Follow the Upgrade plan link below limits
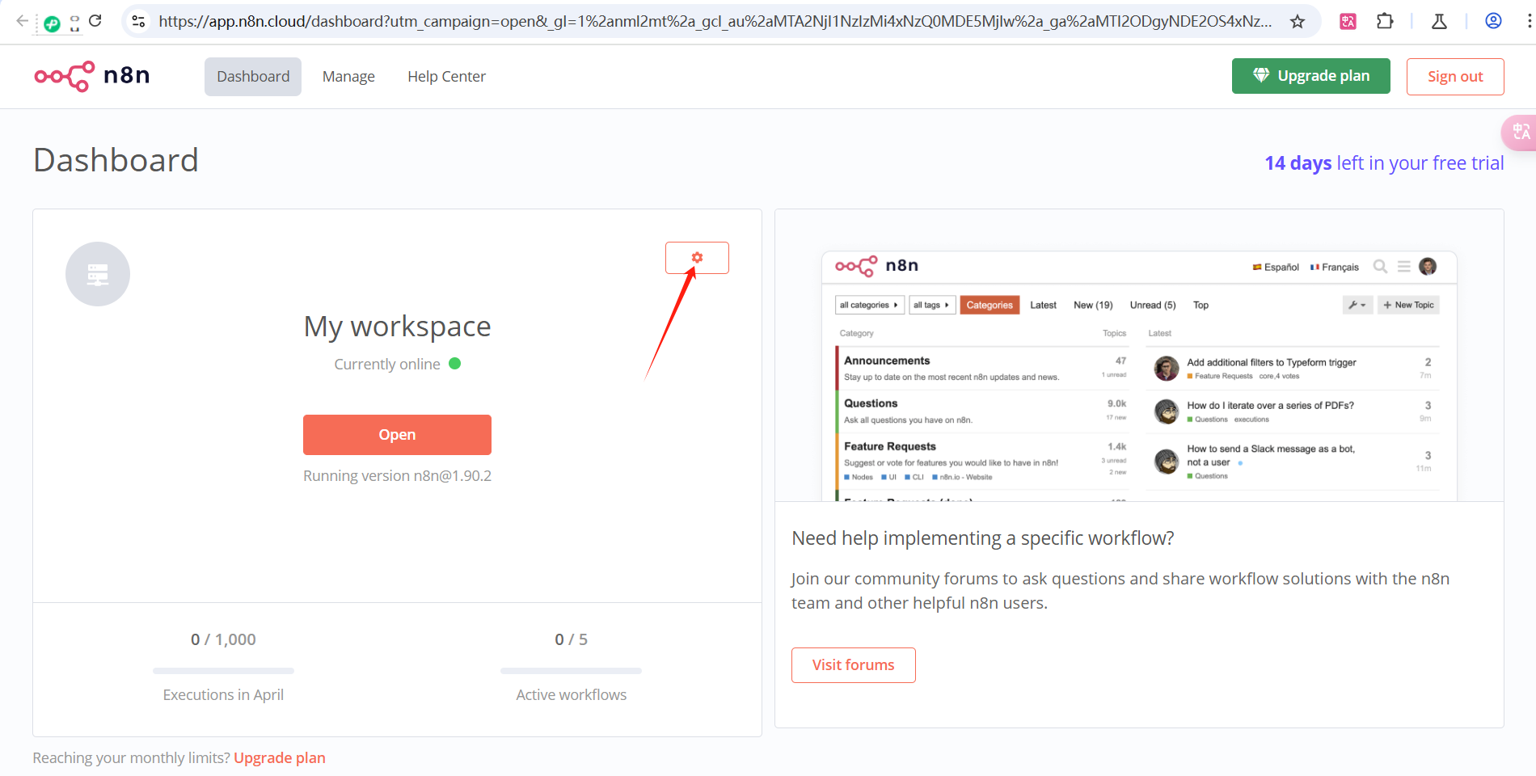 (x=280, y=758)
